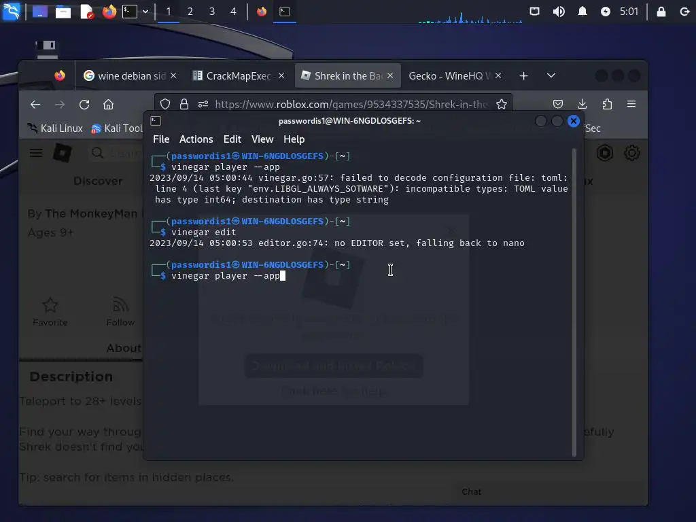Screen dimensions: 696x522
Task: Open the volume control tray icon
Action: (559, 12)
